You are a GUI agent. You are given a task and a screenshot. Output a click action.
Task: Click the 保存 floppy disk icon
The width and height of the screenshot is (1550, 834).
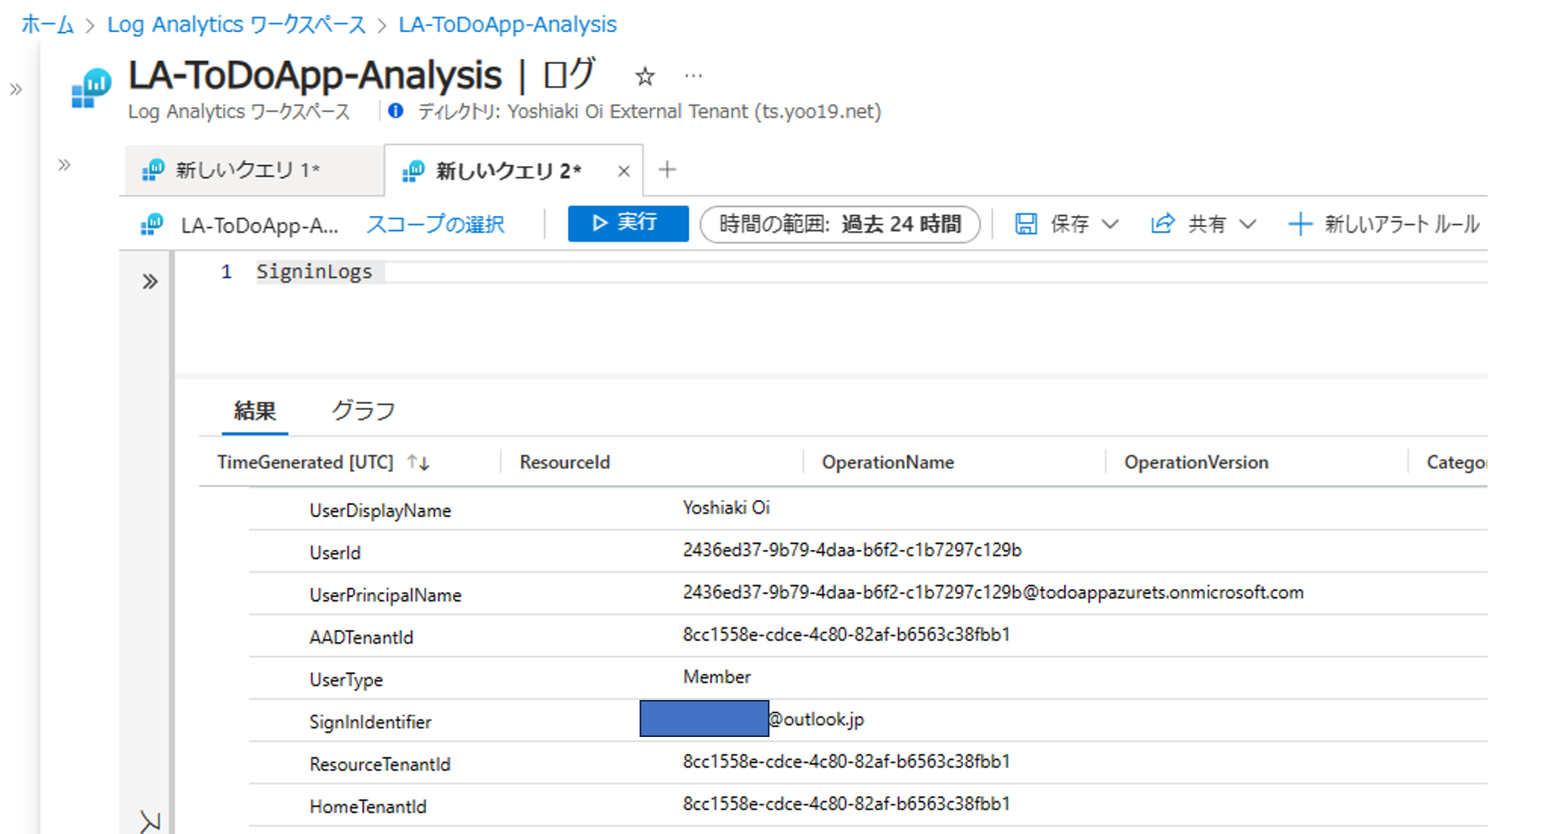pyautogui.click(x=1026, y=223)
